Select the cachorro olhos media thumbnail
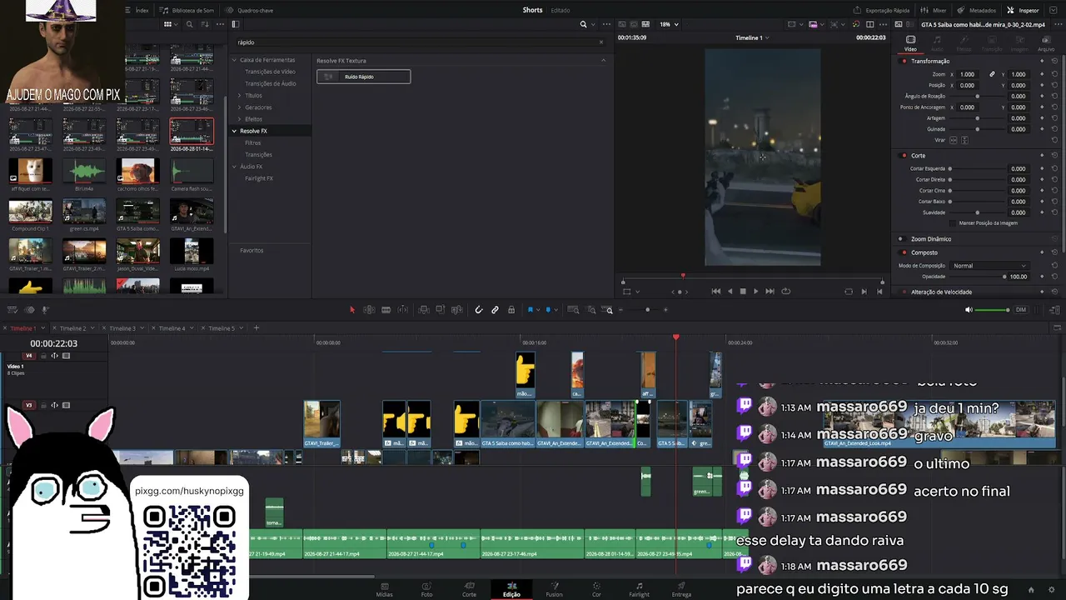1066x600 pixels. coord(137,172)
